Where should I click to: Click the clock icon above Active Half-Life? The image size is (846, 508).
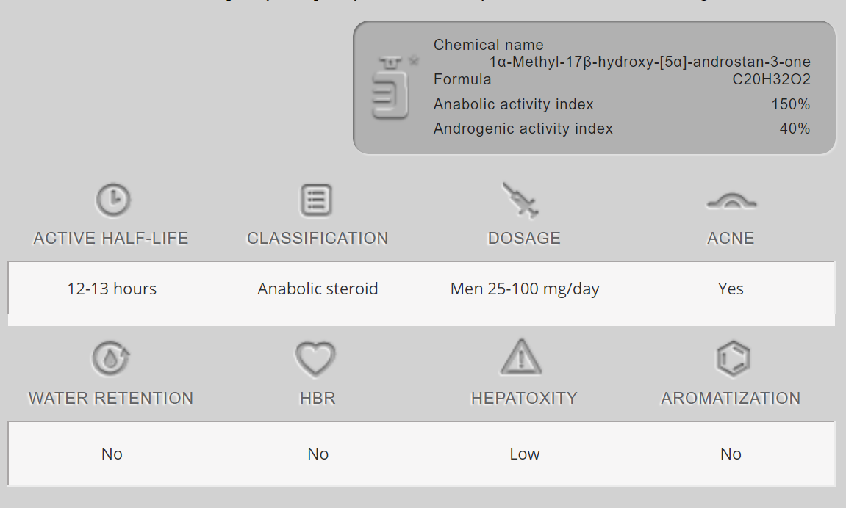(112, 200)
